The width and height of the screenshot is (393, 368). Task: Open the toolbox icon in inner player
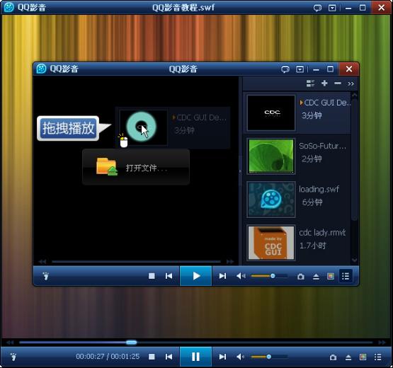click(x=331, y=276)
